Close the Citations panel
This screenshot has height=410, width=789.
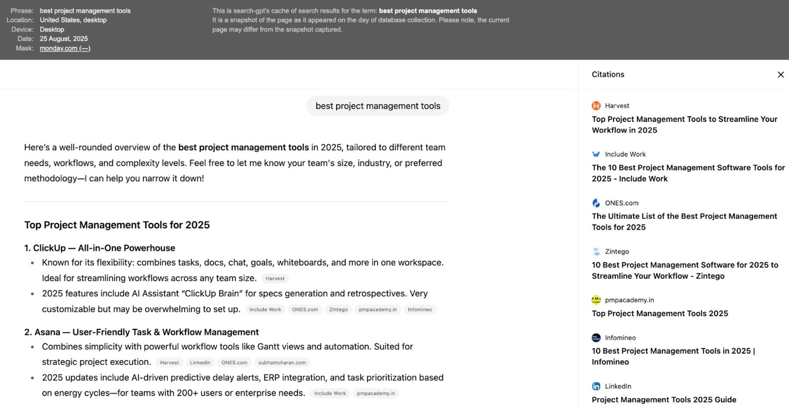tap(781, 75)
